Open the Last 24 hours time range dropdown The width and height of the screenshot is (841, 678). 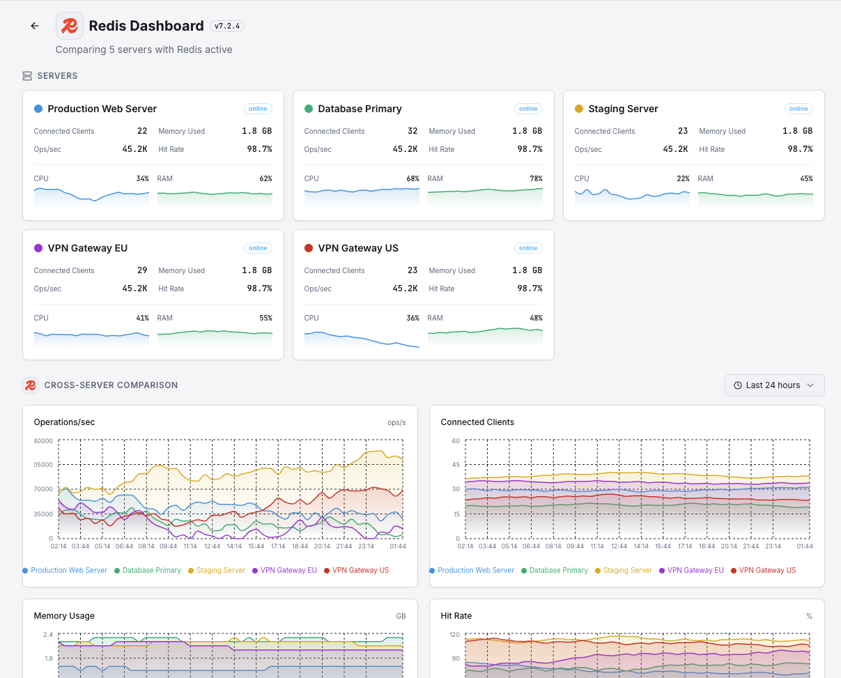point(774,385)
